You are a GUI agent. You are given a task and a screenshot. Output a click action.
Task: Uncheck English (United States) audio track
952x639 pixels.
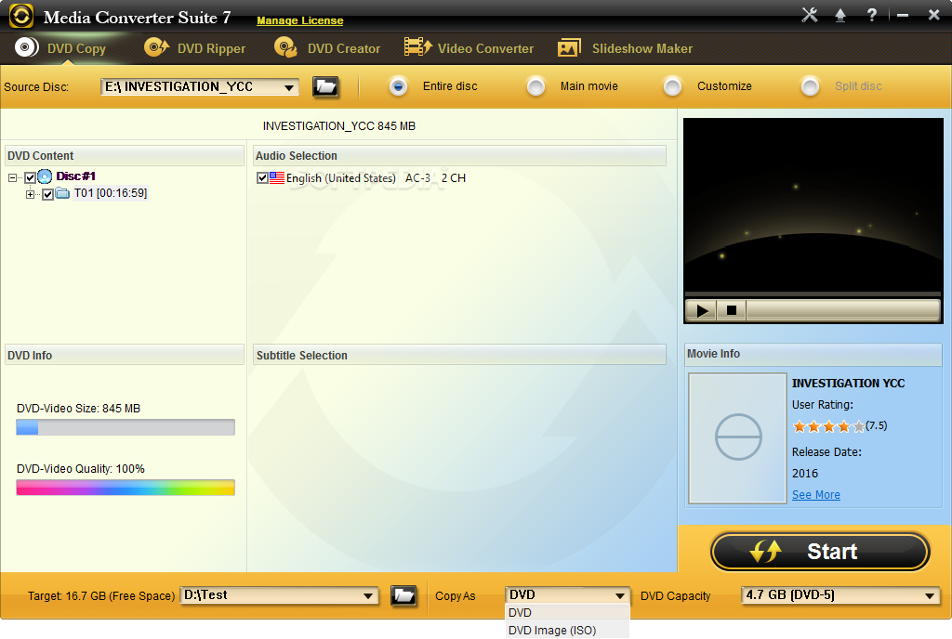tap(262, 177)
